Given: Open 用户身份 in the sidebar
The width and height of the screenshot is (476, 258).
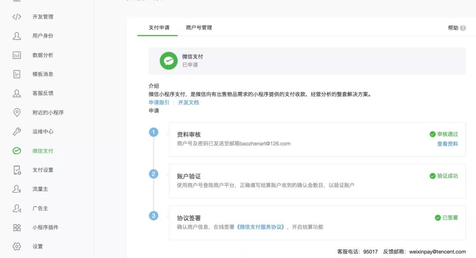Looking at the screenshot, I should 43,36.
